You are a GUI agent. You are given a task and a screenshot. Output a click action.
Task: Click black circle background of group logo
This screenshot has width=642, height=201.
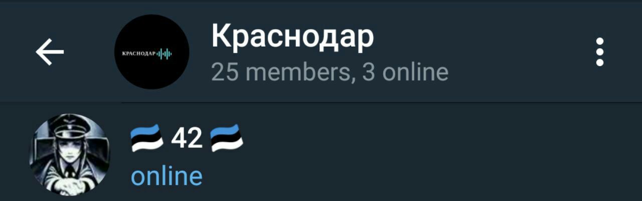coord(151,75)
